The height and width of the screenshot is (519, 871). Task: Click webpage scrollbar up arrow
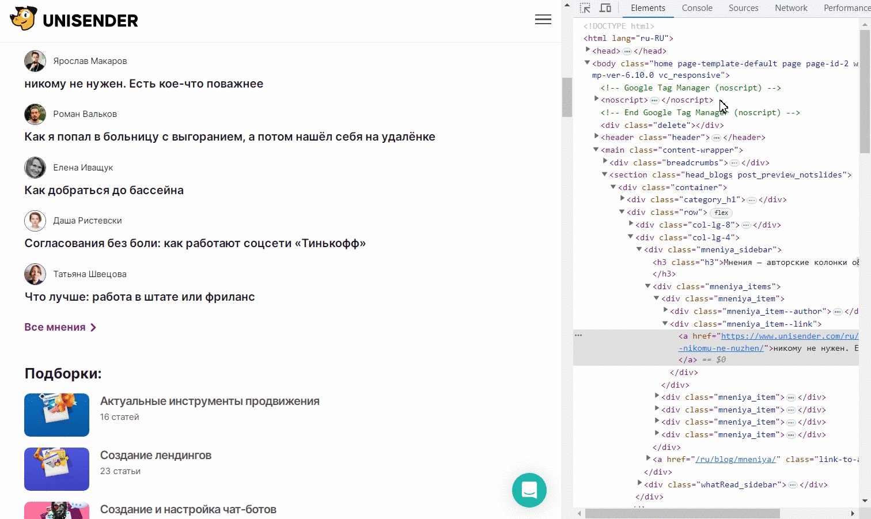click(x=567, y=5)
